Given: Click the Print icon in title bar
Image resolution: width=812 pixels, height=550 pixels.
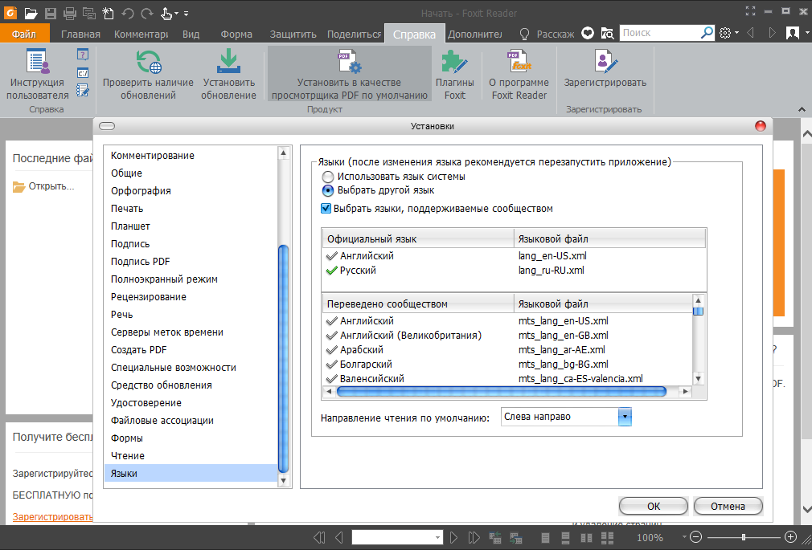Looking at the screenshot, I should 69,13.
